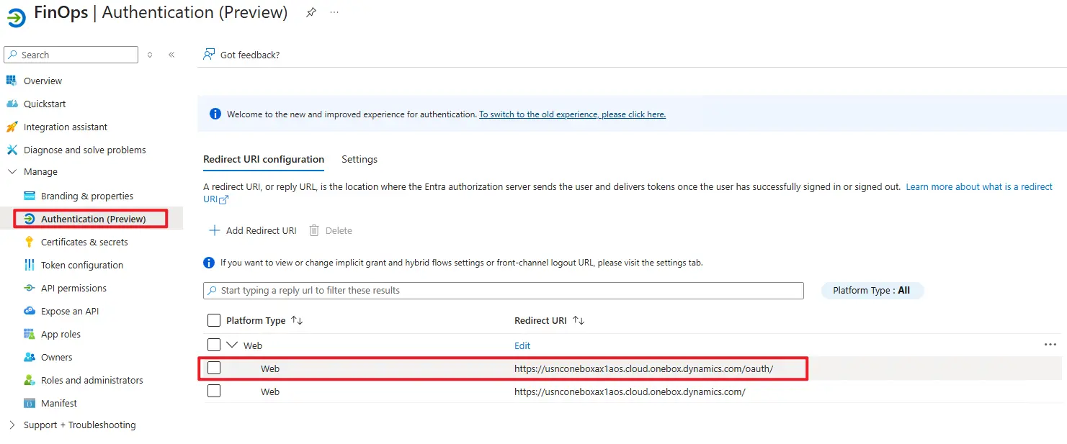Click Got feedback? button
Viewport: 1067px width, 444px height.
(x=241, y=55)
